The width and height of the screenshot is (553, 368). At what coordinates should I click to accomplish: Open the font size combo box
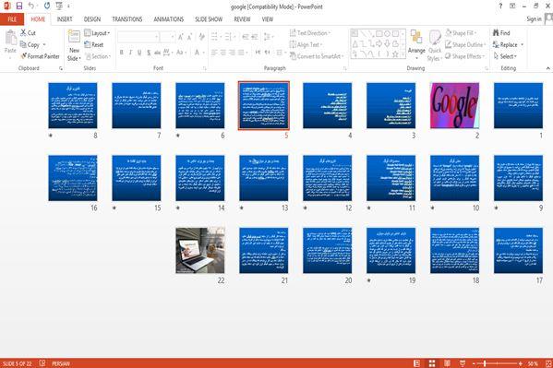[167, 37]
